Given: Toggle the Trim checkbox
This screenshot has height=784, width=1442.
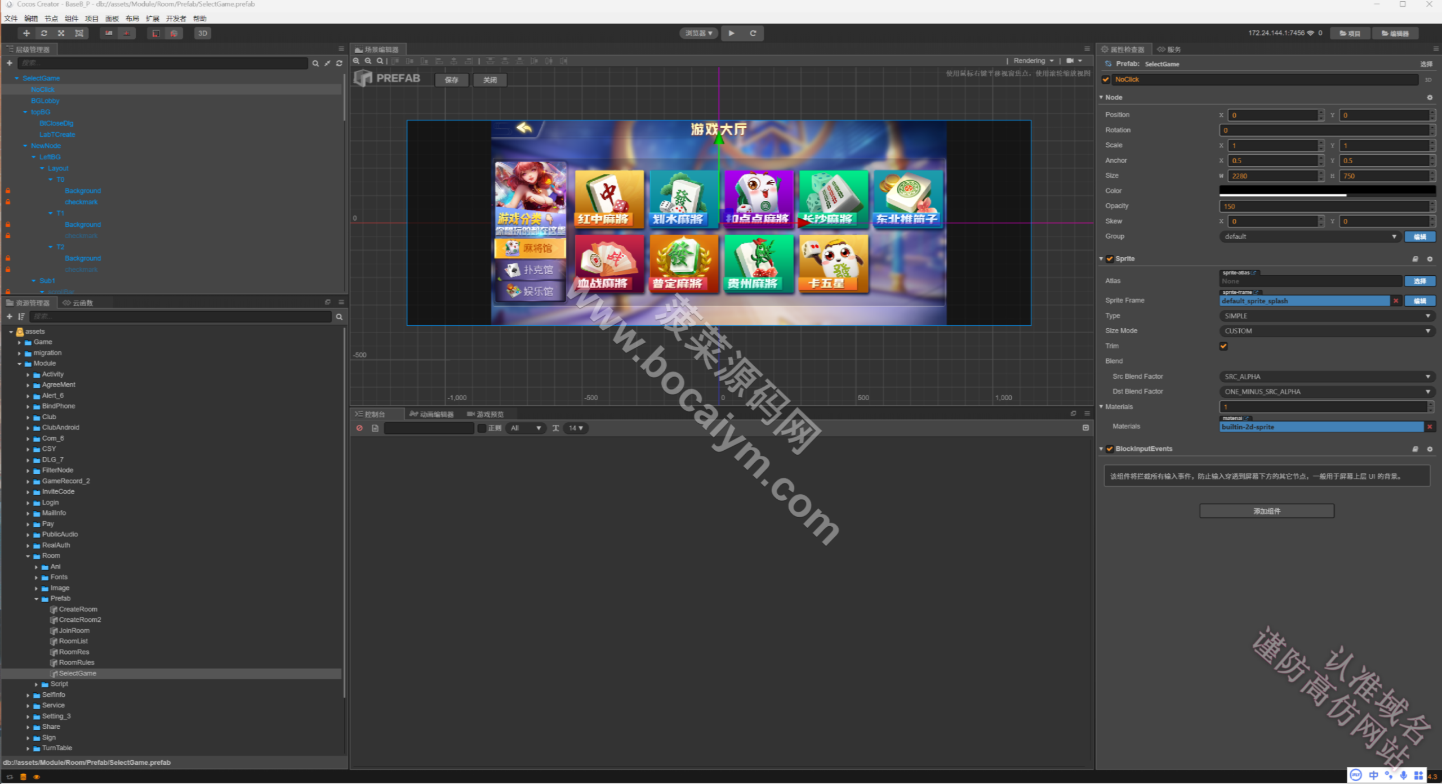Looking at the screenshot, I should pyautogui.click(x=1223, y=346).
